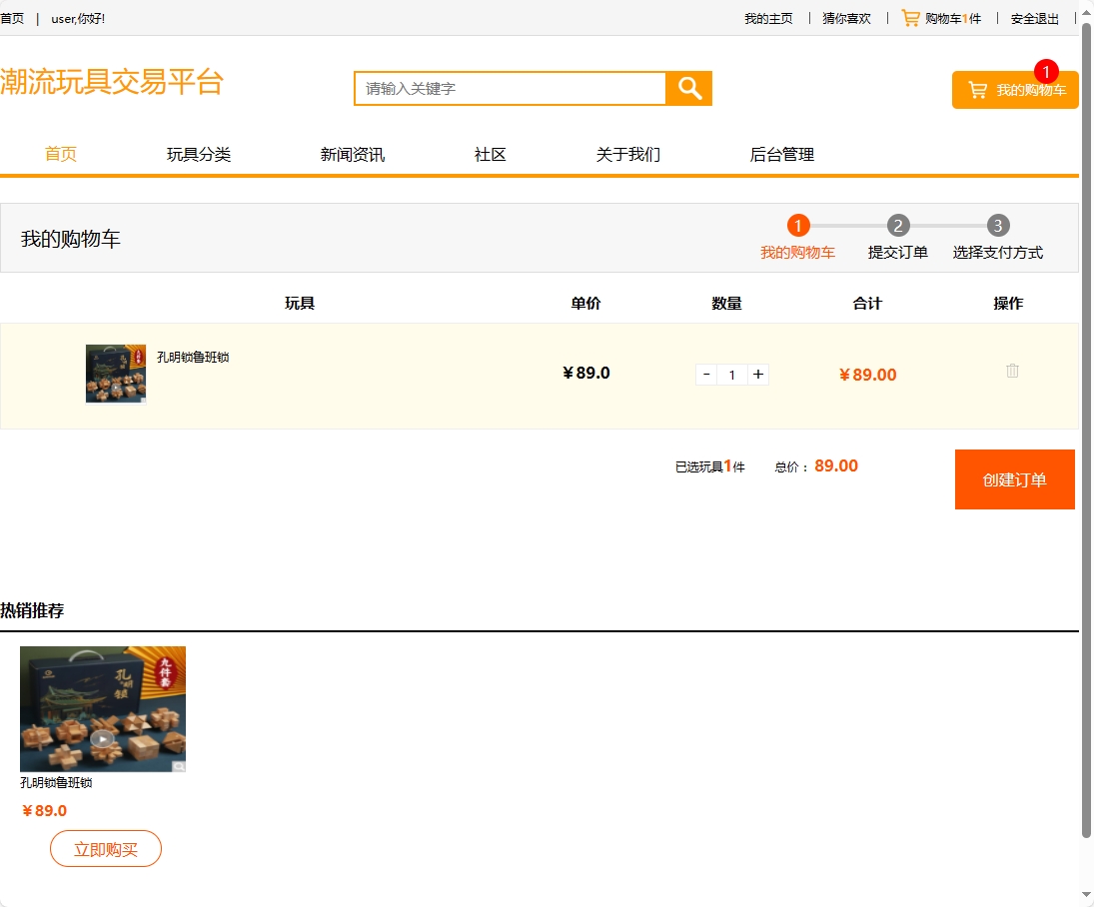This screenshot has height=907, width=1094.
Task: Increase quantity with the plus button
Action: [x=758, y=374]
